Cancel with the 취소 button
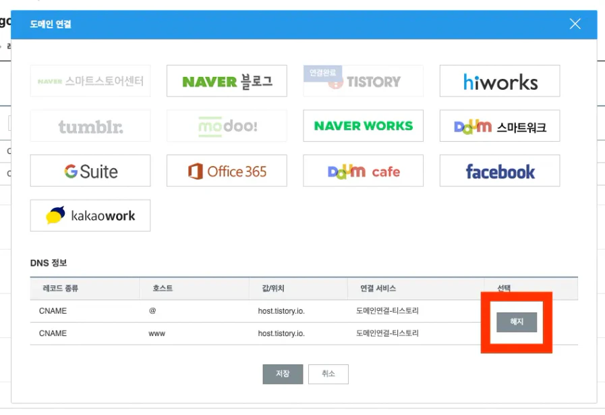The width and height of the screenshot is (605, 415). 328,374
